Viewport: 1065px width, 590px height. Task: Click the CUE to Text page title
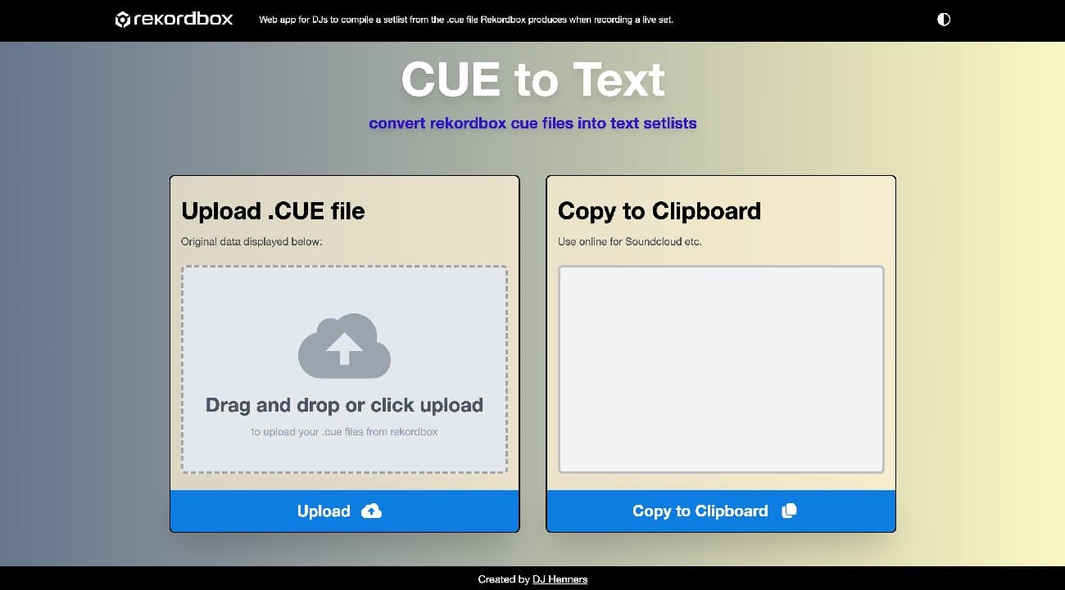coord(532,79)
